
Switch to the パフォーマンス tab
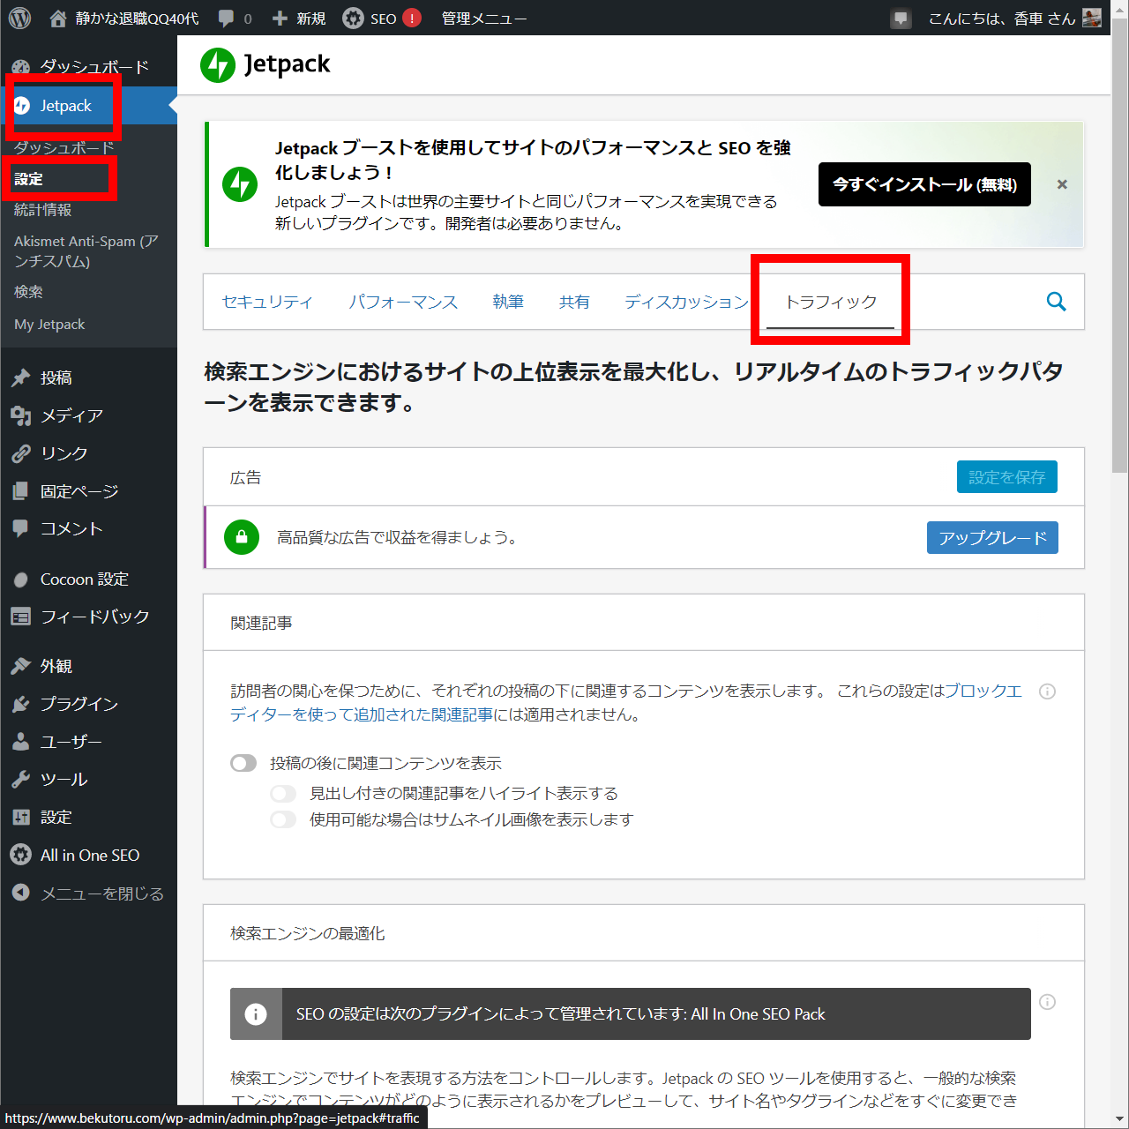403,302
